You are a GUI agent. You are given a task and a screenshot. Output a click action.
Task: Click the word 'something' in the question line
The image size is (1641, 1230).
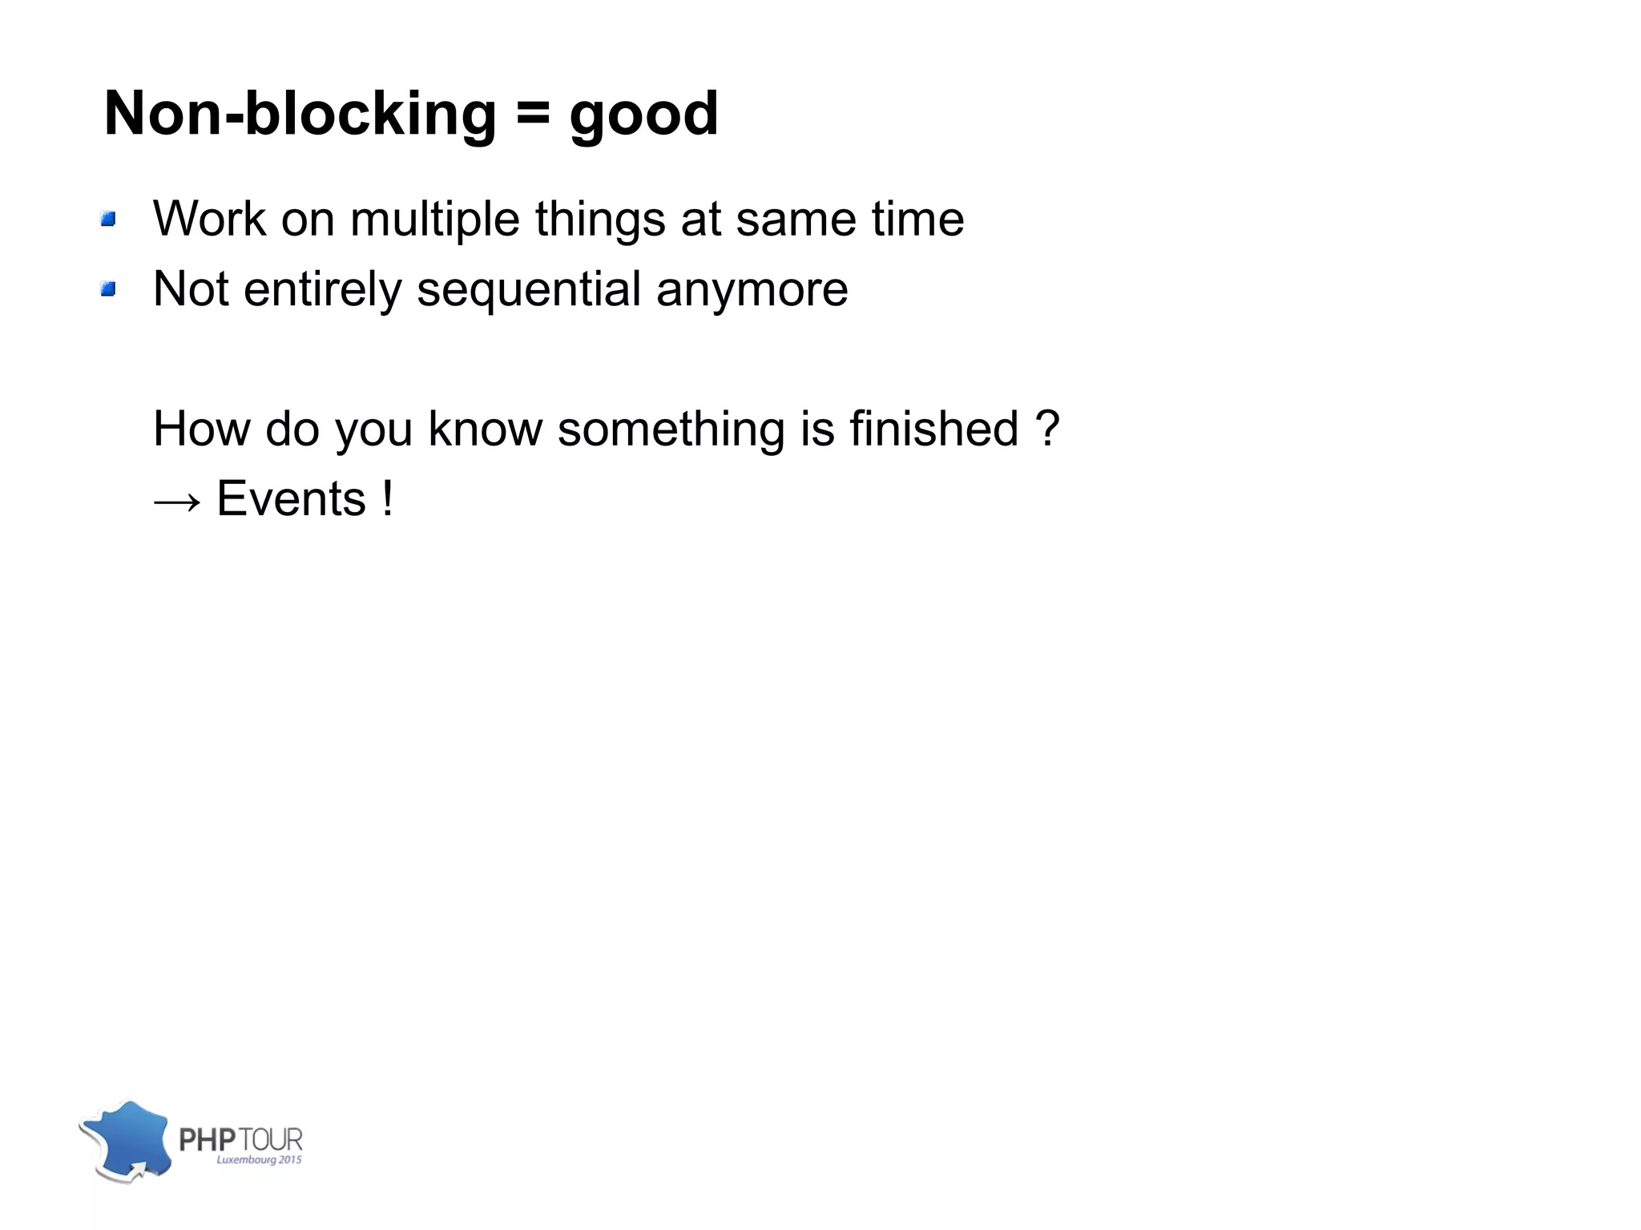coord(671,429)
